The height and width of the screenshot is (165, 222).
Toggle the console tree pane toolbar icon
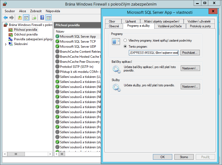[26, 17]
